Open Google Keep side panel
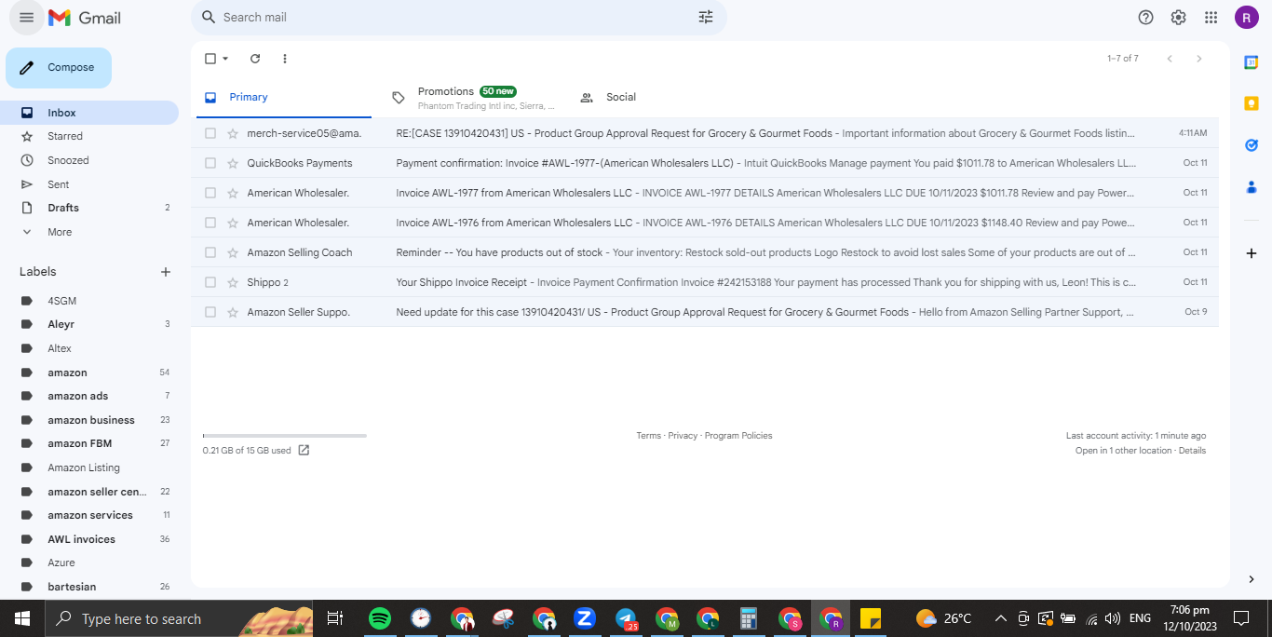 1252,103
